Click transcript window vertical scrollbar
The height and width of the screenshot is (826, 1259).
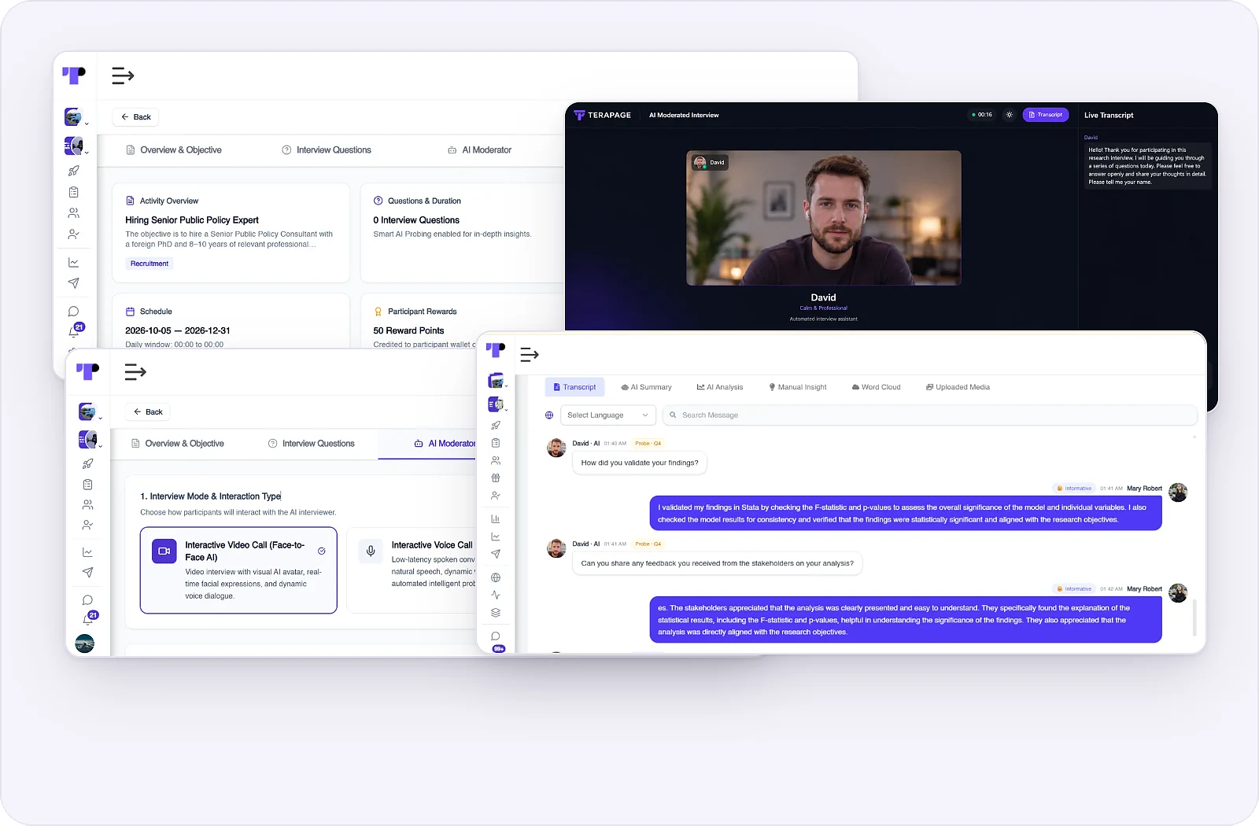1194,618
